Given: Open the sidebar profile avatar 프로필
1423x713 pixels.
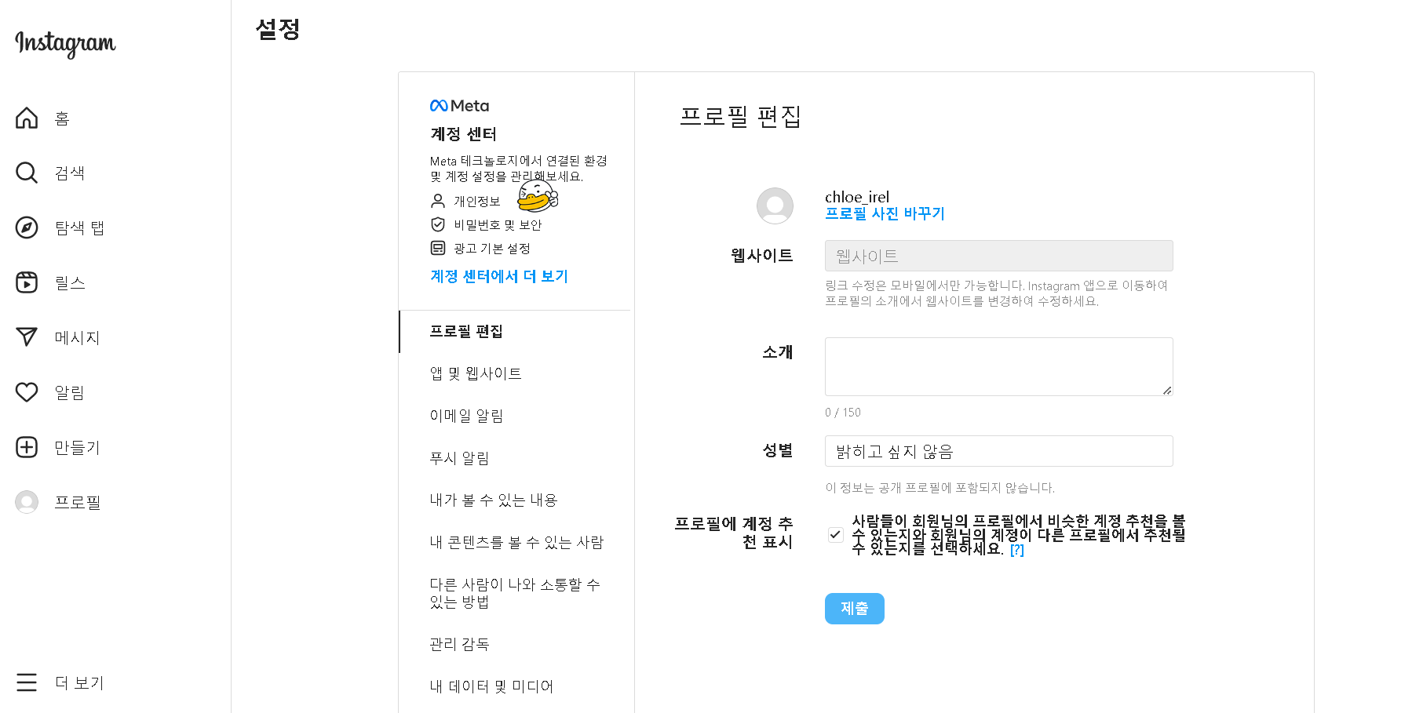Looking at the screenshot, I should (27, 502).
